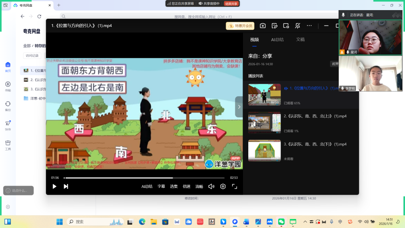This screenshot has height=228, width=405.
Task: Select thumbnail of 认识东、南、西、北(上) video
Action: point(264,122)
